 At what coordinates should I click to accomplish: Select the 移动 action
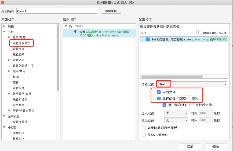point(16,77)
